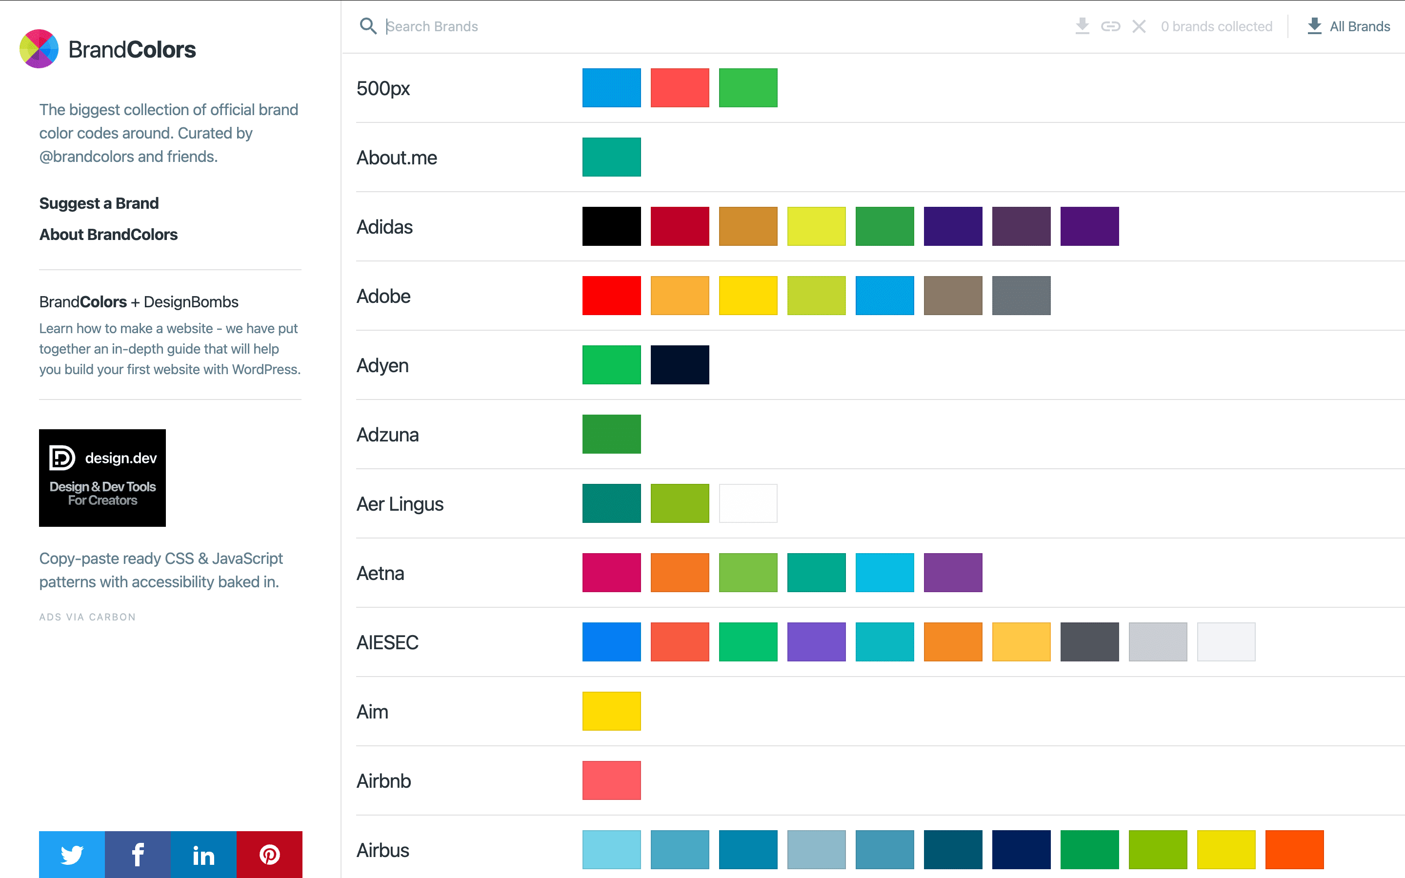
Task: Copy the orange-red Airbus swatch
Action: [x=1295, y=850]
